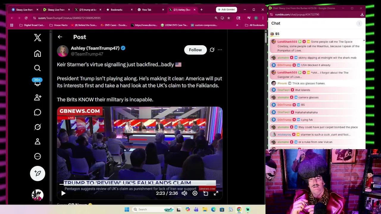Go to the Home feed icon

(38, 53)
